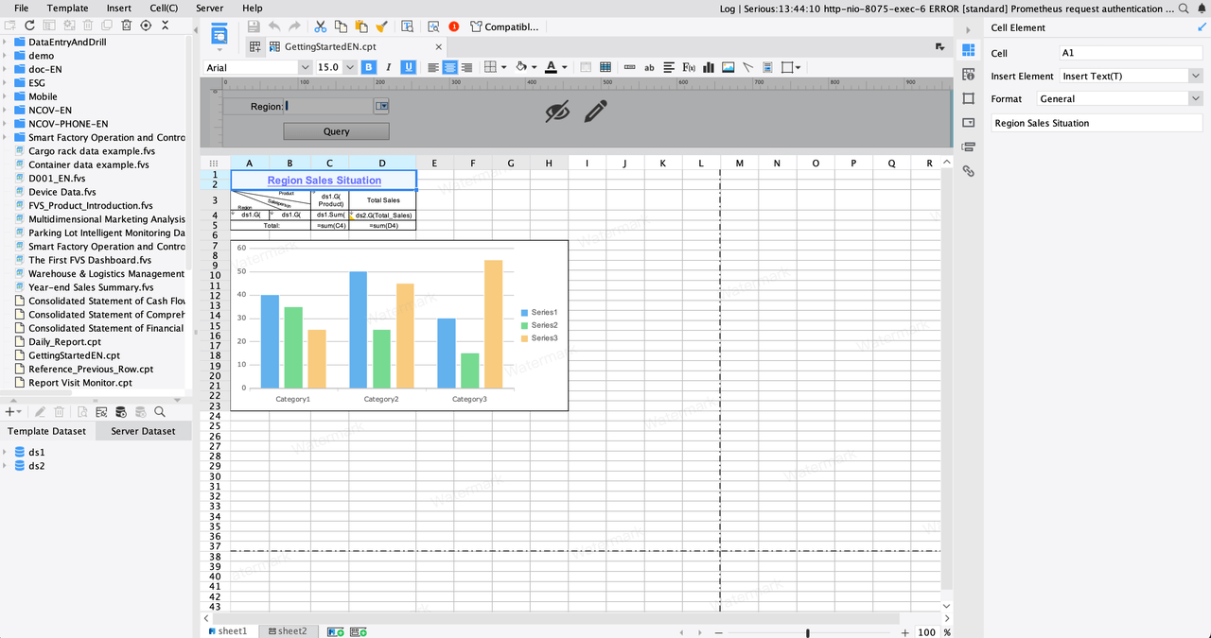
Task: Click the locate current template target icon
Action: coord(146,26)
